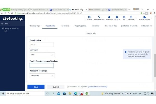This screenshot has width=156, height=104.
Task: Toggle the hamburger Menu icon in sidebar
Action: click(x=2, y=24)
